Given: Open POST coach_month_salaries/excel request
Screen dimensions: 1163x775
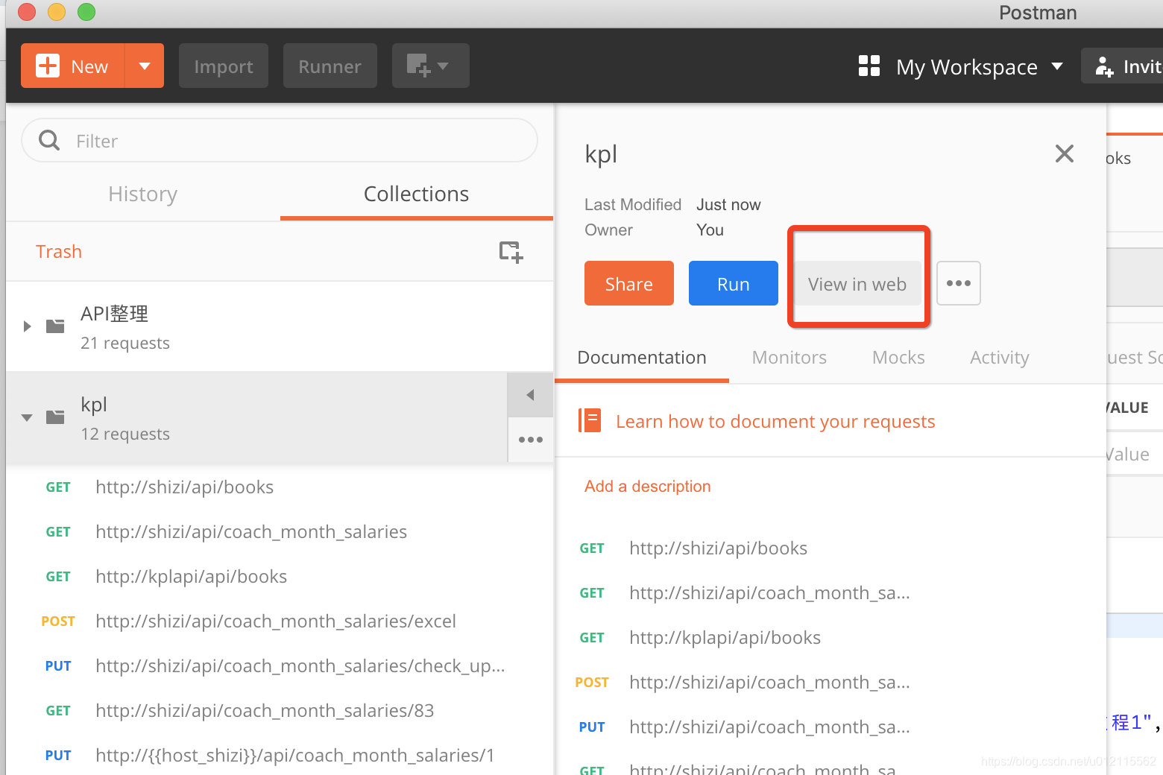Looking at the screenshot, I should click(280, 621).
